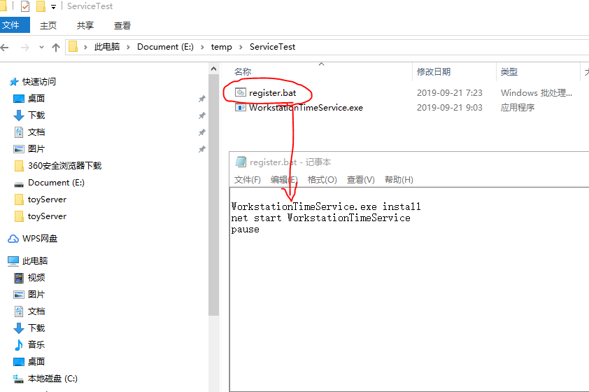
Task: Expand the chevron after temp in address bar
Action: 241,47
